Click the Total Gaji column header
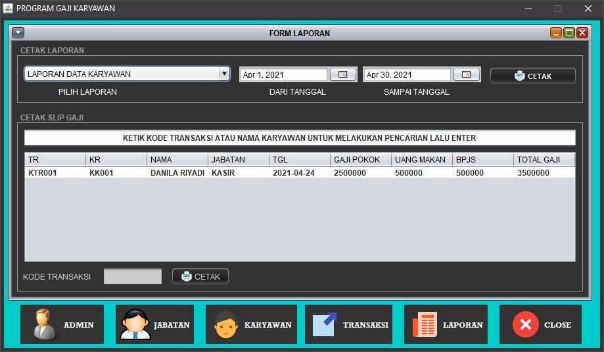Image resolution: width=604 pixels, height=352 pixels. [x=543, y=160]
